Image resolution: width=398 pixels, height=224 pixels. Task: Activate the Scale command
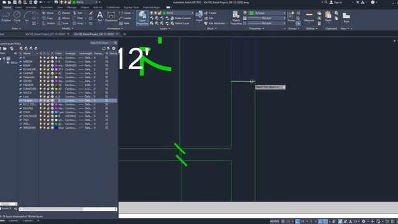coord(63,24)
